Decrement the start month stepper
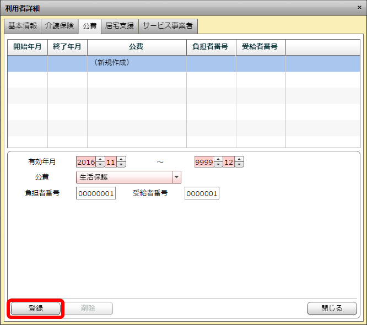The height and width of the screenshot is (325, 367). [x=122, y=164]
